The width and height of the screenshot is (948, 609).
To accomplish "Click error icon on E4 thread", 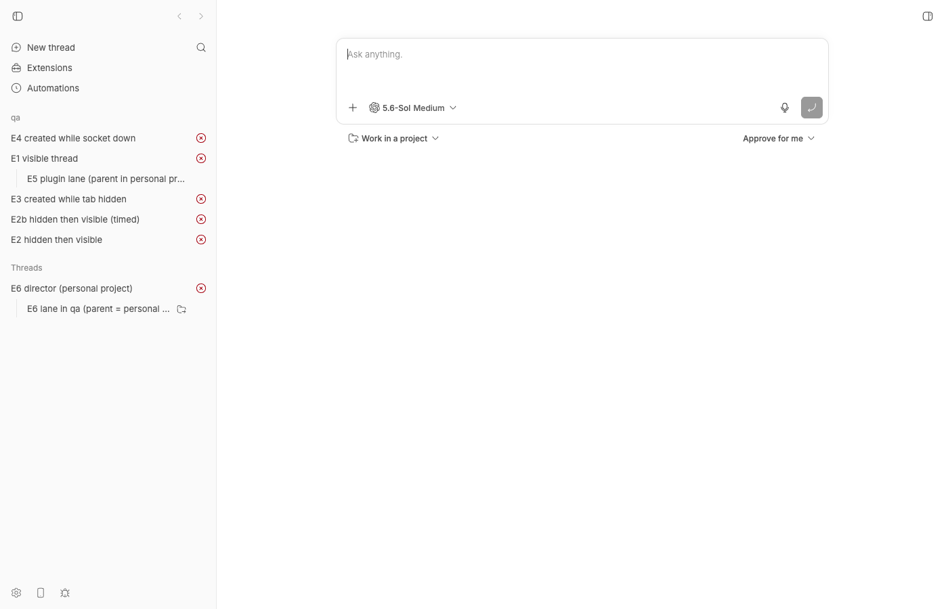I will tap(201, 138).
